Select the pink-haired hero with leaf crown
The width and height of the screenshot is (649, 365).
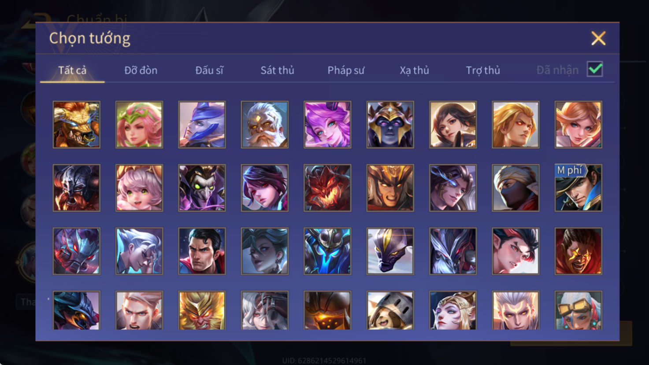click(139, 125)
